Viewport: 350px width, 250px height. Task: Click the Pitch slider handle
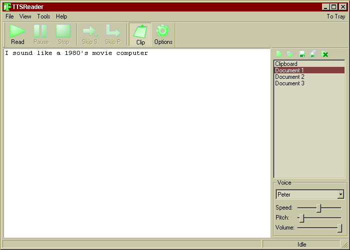[x=302, y=218]
